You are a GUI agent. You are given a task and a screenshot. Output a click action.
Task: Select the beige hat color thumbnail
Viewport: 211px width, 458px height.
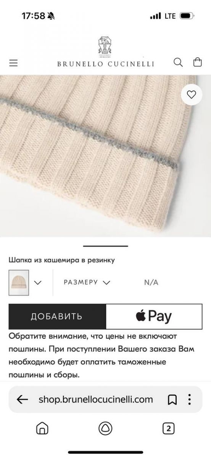(x=19, y=283)
